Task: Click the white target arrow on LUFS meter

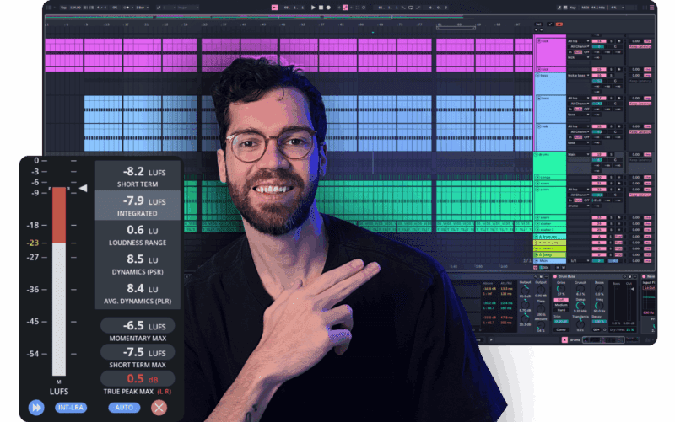Action: (83, 188)
